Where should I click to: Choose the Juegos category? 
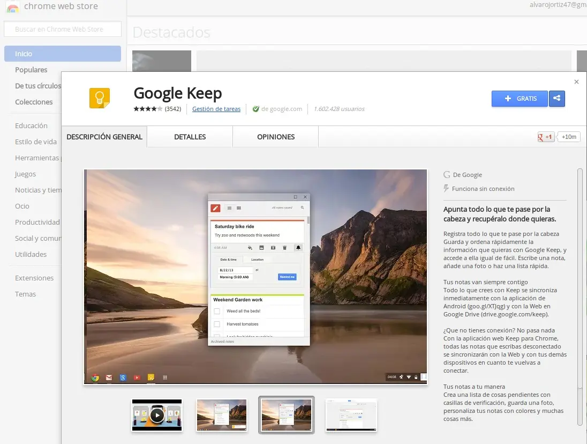pos(26,174)
